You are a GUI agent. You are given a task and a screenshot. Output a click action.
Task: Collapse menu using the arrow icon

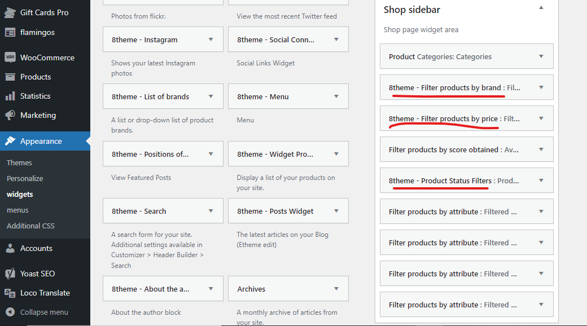click(x=10, y=312)
